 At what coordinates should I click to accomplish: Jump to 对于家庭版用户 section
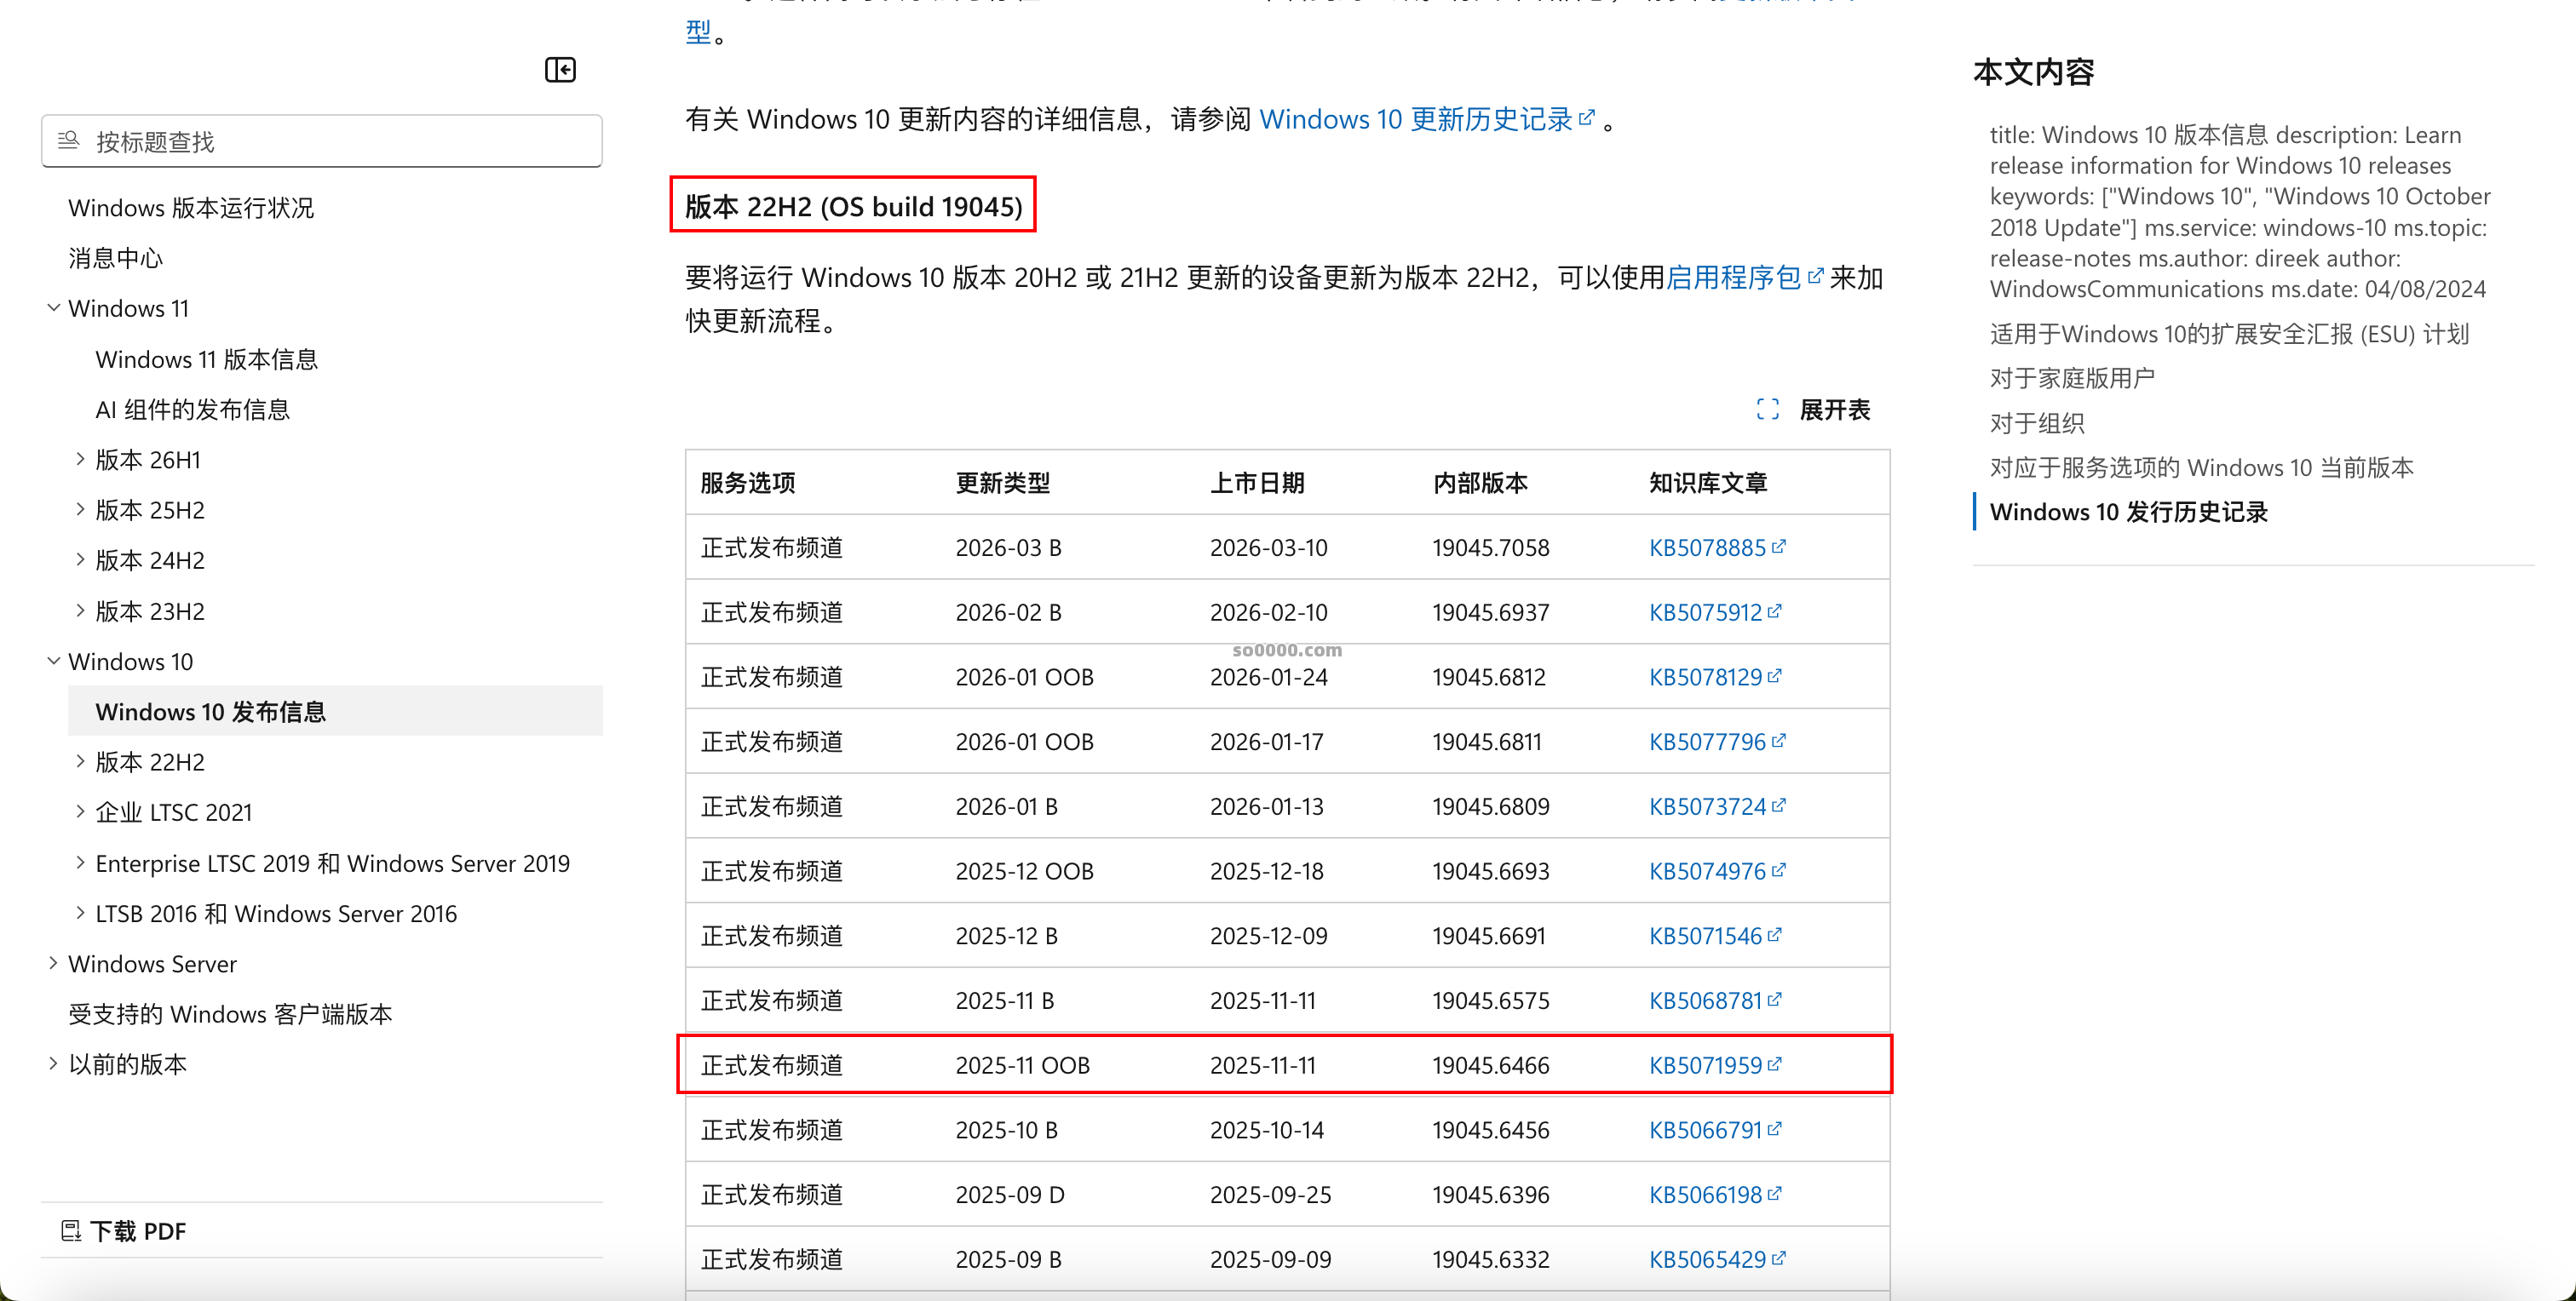coord(2072,378)
